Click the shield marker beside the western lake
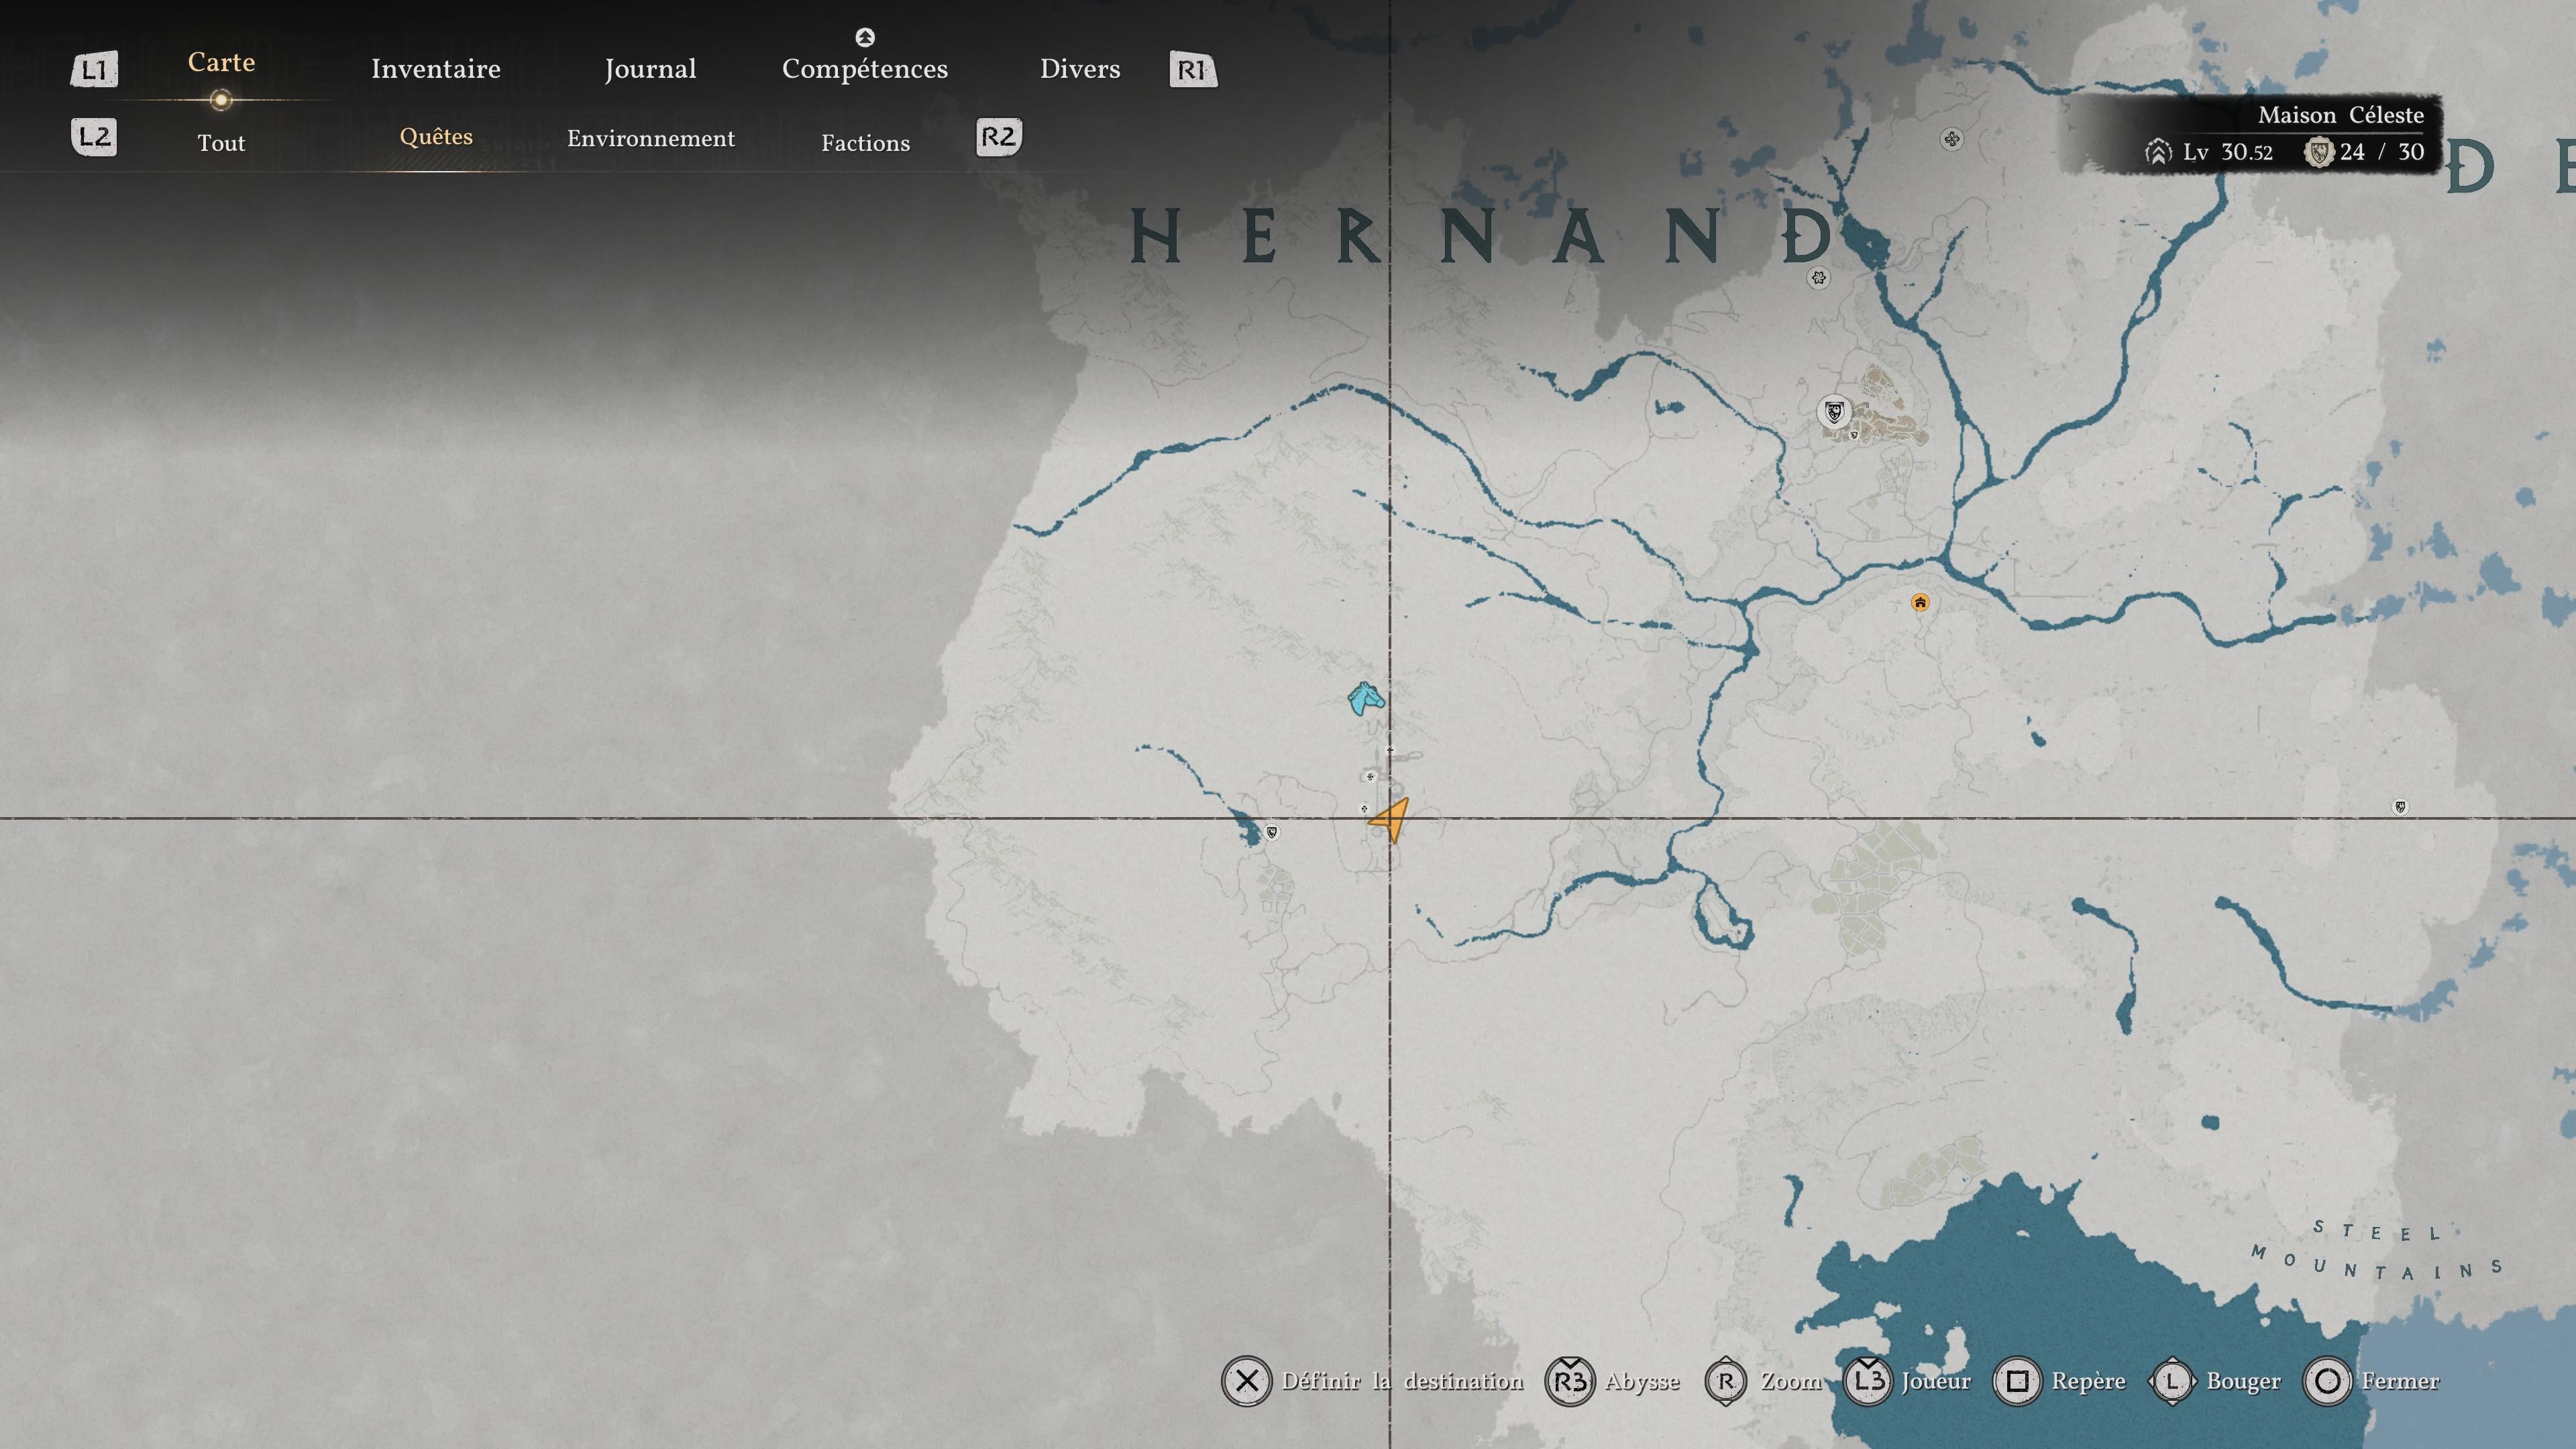This screenshot has height=1449, width=2576. click(x=1272, y=832)
